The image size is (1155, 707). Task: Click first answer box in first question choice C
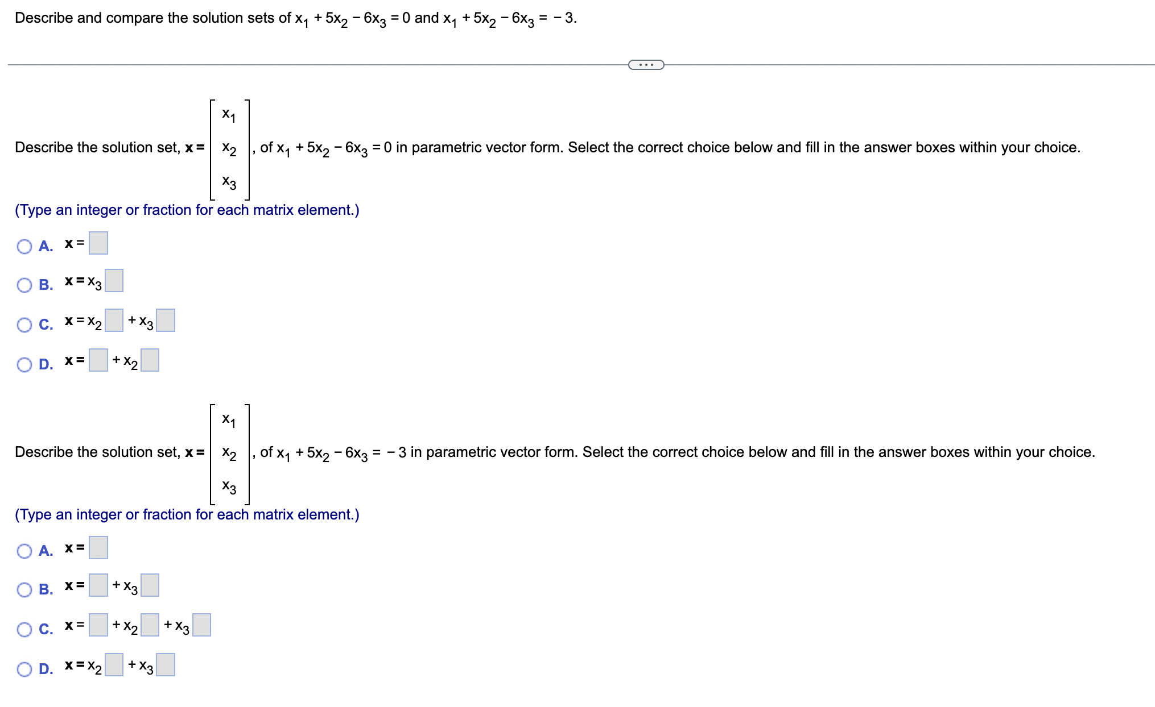tap(113, 320)
